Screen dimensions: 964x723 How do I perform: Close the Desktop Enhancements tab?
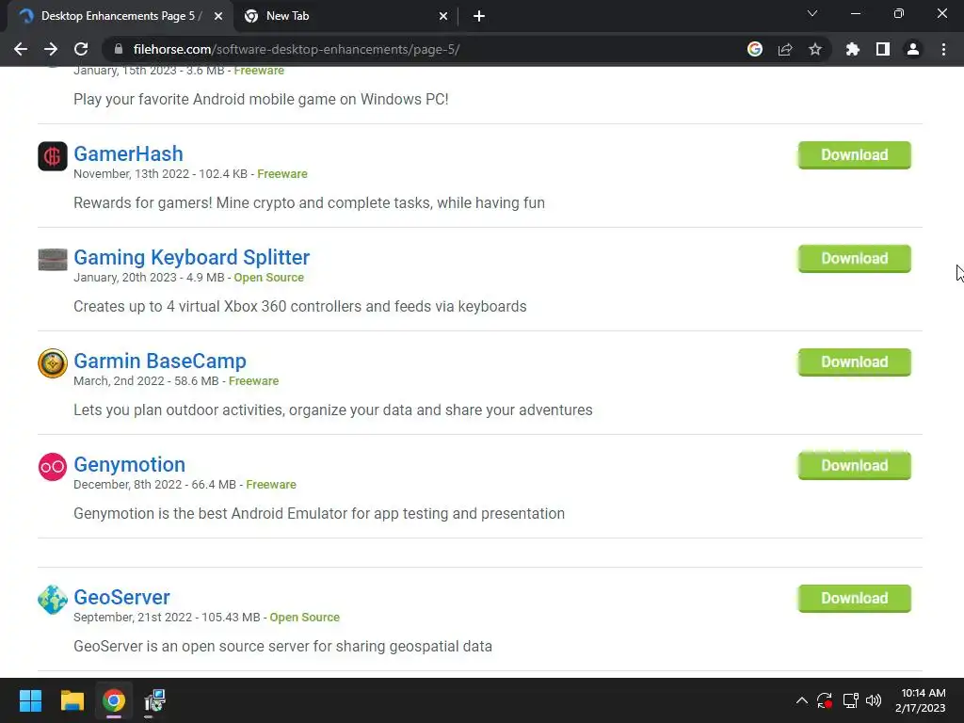tap(218, 16)
